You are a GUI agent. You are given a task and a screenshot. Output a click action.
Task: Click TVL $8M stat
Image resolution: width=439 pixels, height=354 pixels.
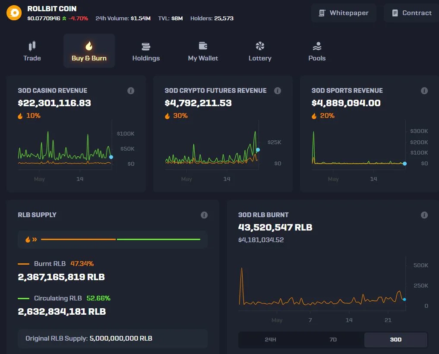coord(170,19)
